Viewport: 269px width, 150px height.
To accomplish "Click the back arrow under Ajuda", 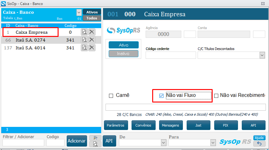I will (x=259, y=143).
